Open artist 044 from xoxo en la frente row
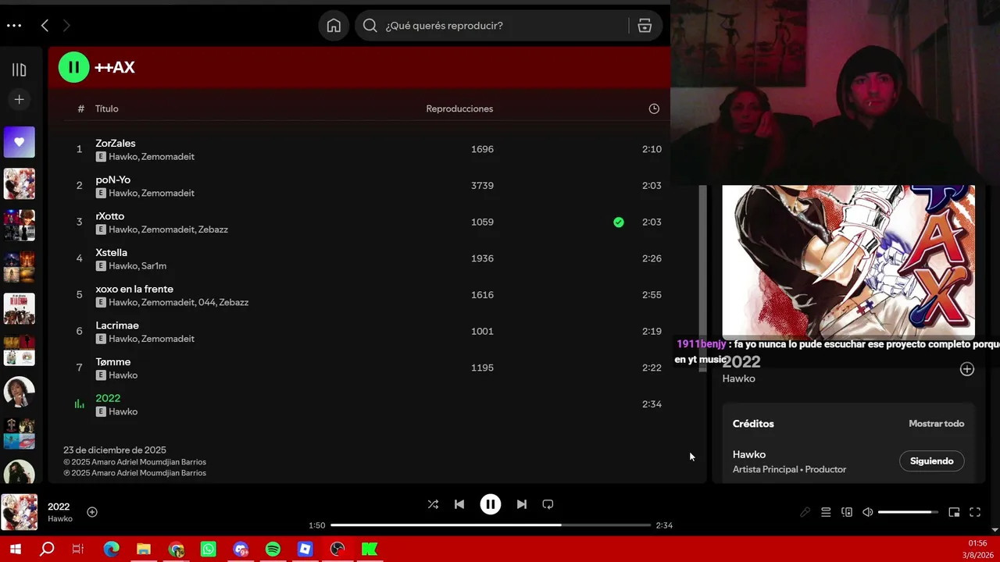1000x562 pixels. click(205, 303)
